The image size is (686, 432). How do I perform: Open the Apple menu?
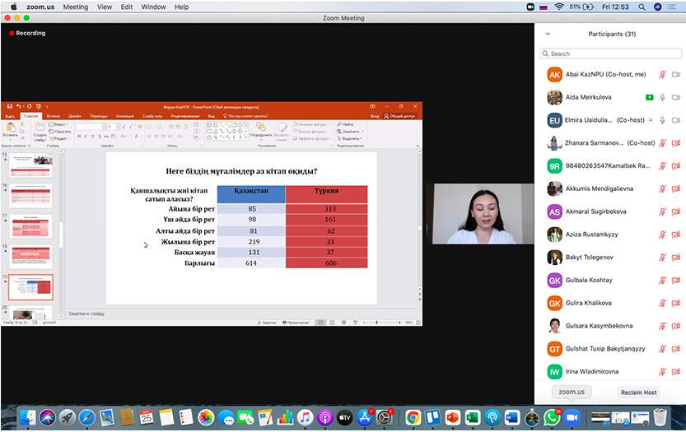pos(13,7)
